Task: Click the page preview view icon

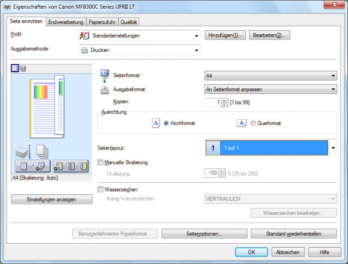Action: 14,68
